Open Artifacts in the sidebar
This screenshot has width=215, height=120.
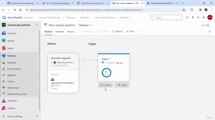(11, 108)
